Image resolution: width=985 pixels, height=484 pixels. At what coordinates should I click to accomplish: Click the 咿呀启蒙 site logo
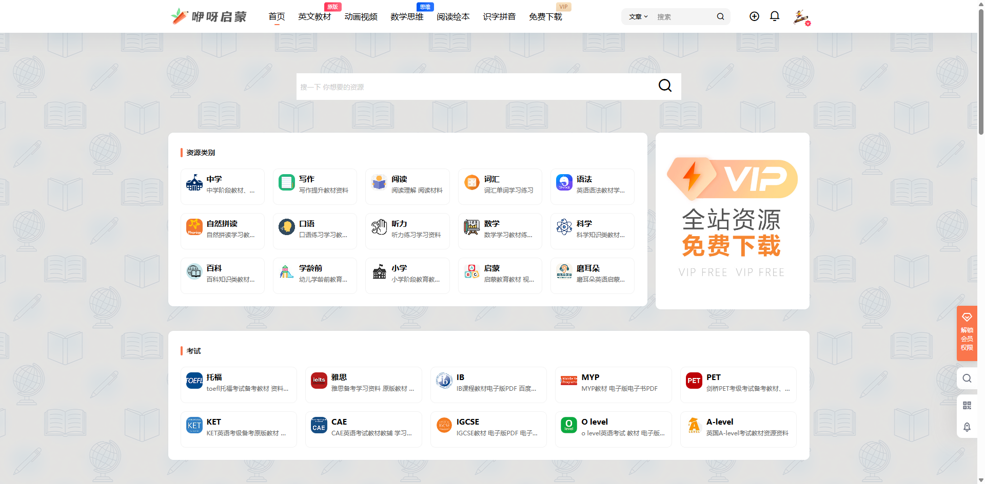208,16
